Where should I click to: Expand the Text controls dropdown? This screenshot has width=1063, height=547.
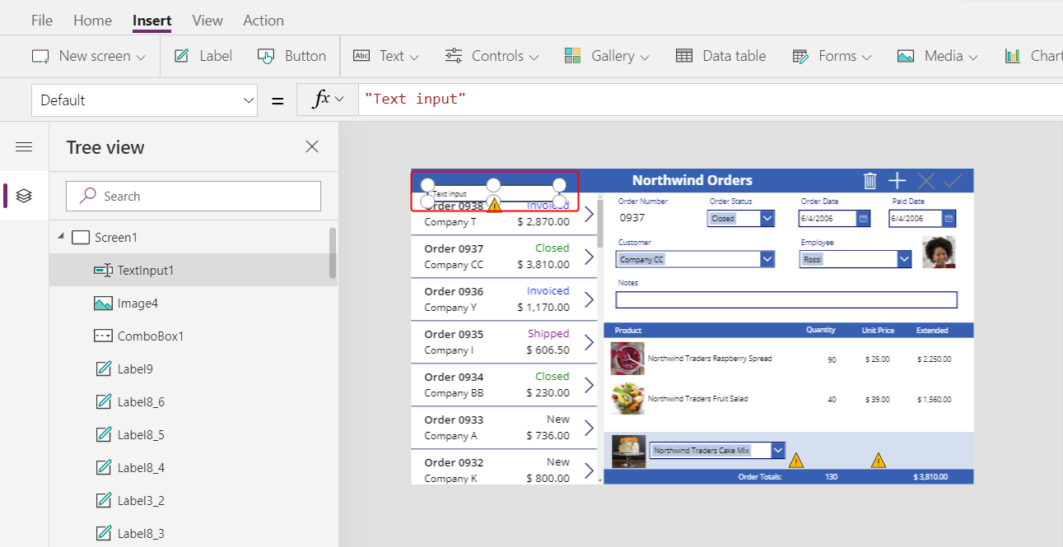tap(386, 56)
